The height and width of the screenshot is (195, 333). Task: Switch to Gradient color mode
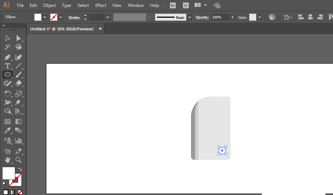pos(13,192)
